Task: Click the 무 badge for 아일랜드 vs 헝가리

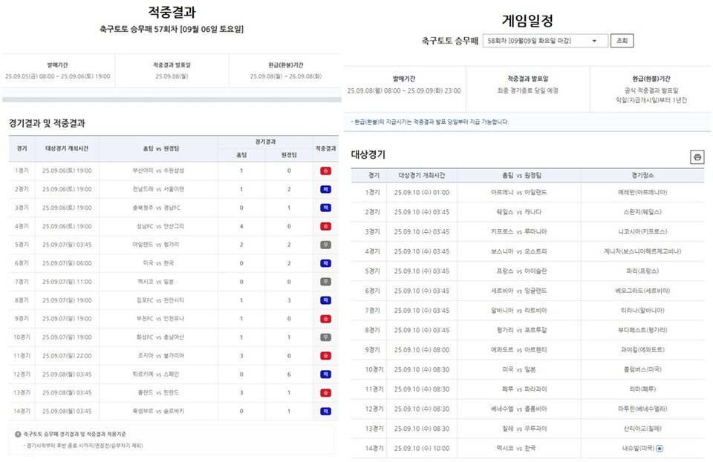Action: point(325,244)
